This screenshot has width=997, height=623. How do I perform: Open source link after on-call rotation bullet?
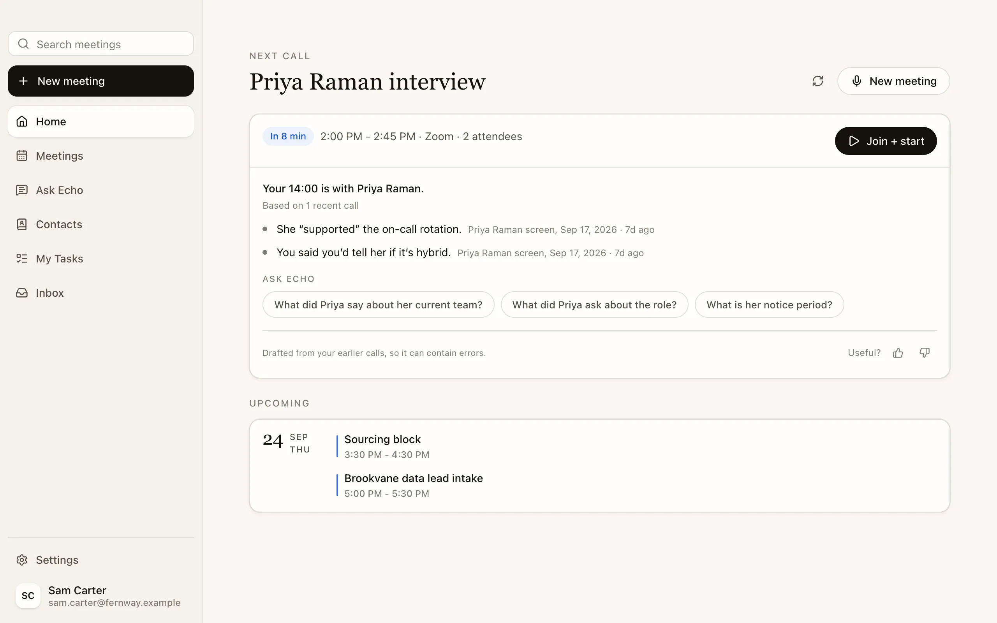tap(561, 230)
